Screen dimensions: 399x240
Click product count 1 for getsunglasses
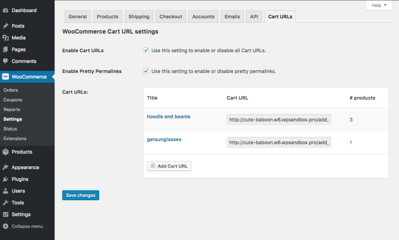click(x=351, y=143)
